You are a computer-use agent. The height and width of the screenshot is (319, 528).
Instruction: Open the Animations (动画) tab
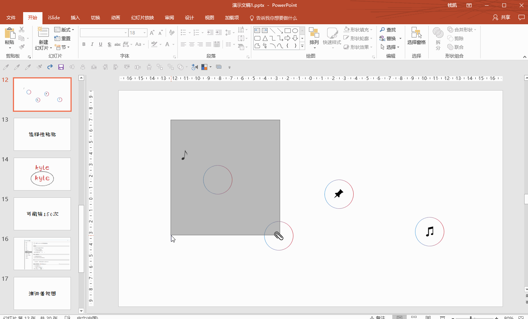pos(116,18)
